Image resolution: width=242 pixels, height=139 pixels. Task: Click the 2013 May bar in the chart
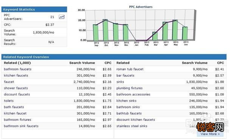click(x=175, y=30)
